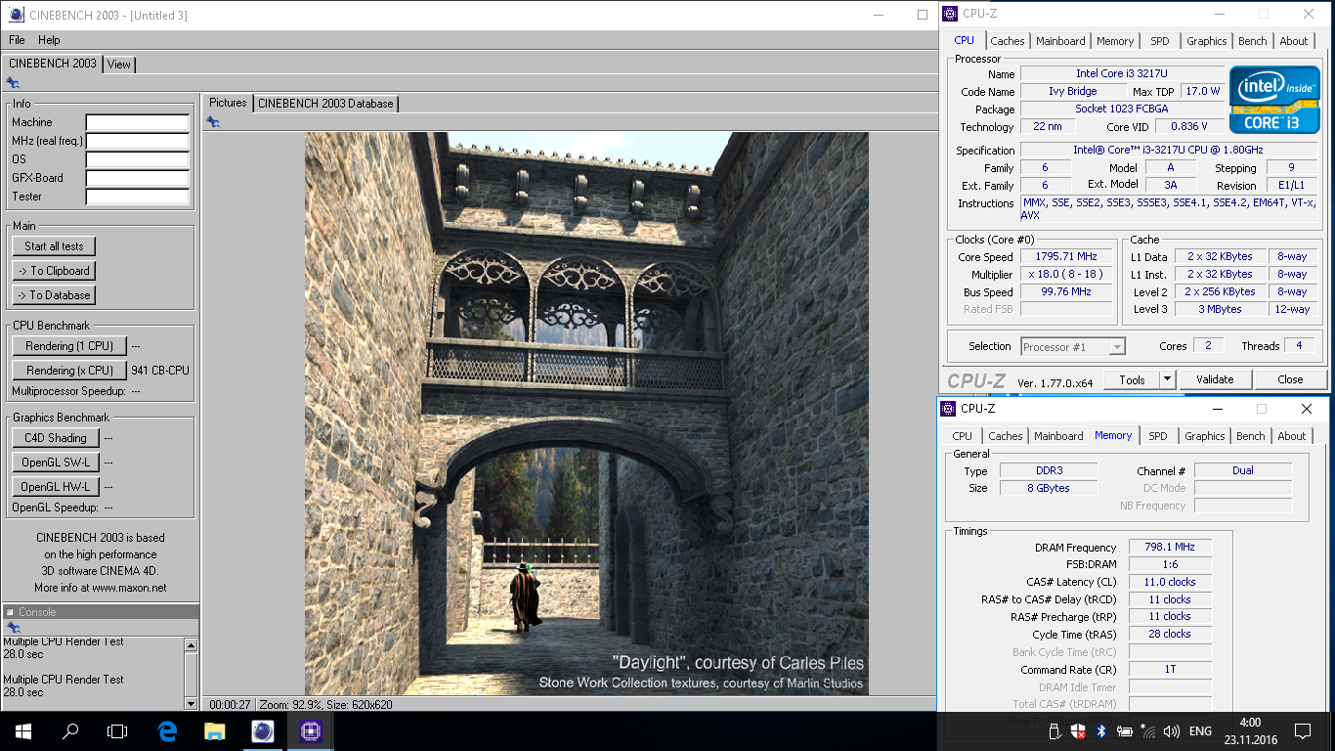Click the Console scrollbar up arrow
This screenshot has height=751, width=1335.
pyautogui.click(x=191, y=645)
